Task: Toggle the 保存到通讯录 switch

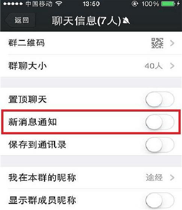Action: click(160, 144)
